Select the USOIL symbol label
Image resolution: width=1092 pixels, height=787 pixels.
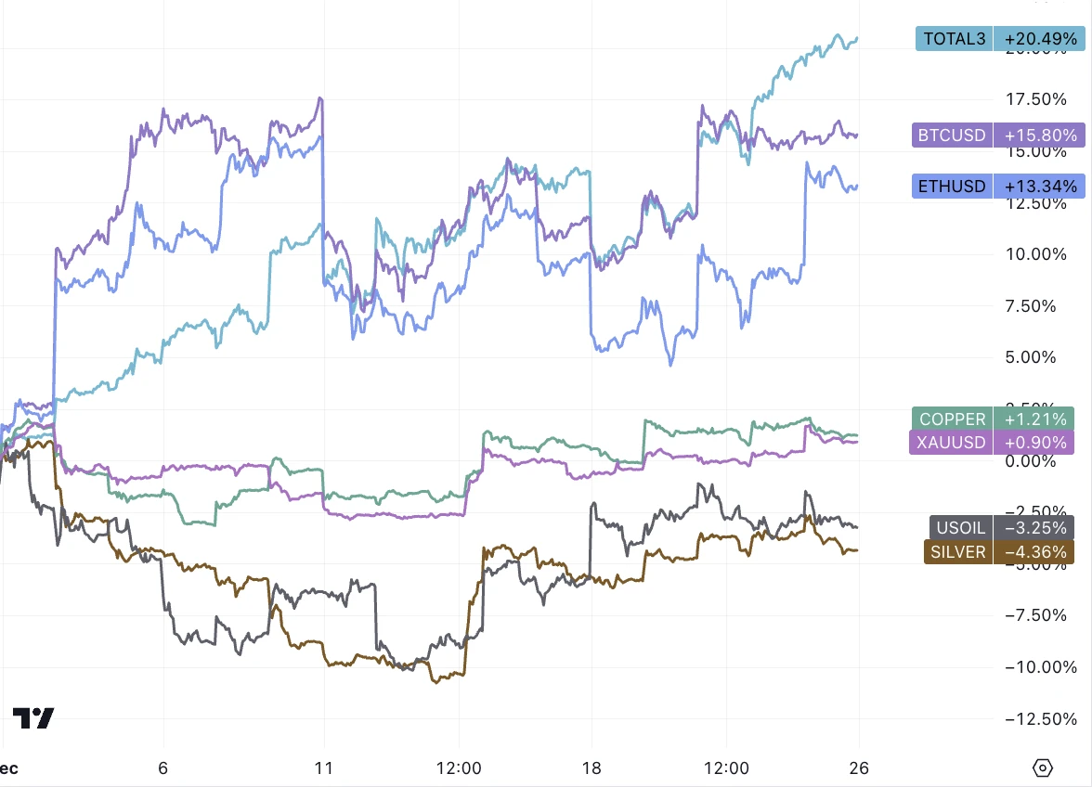[x=959, y=528]
